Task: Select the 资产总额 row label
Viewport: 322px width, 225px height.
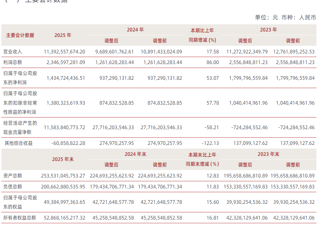Action: point(13,176)
